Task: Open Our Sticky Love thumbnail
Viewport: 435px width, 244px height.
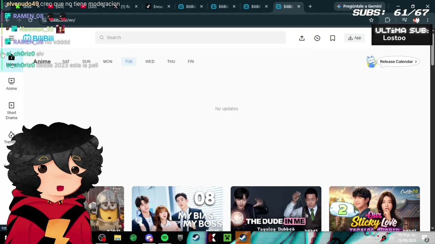Action: pyautogui.click(x=375, y=209)
